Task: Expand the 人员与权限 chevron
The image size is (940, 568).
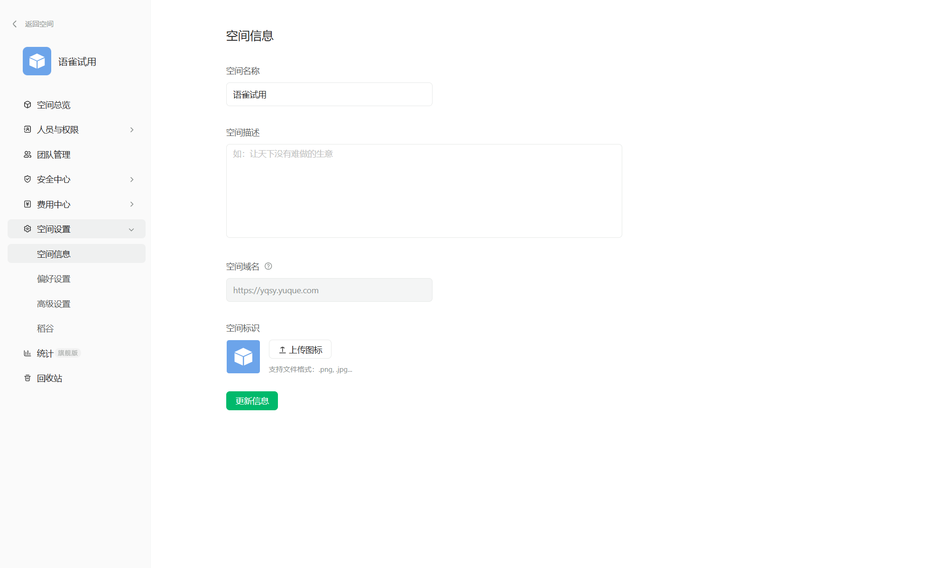Action: [132, 130]
